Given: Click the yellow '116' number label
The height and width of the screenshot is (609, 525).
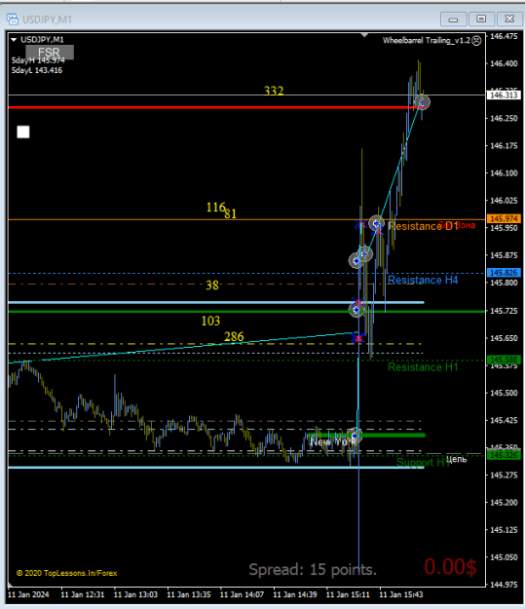Looking at the screenshot, I should (215, 207).
